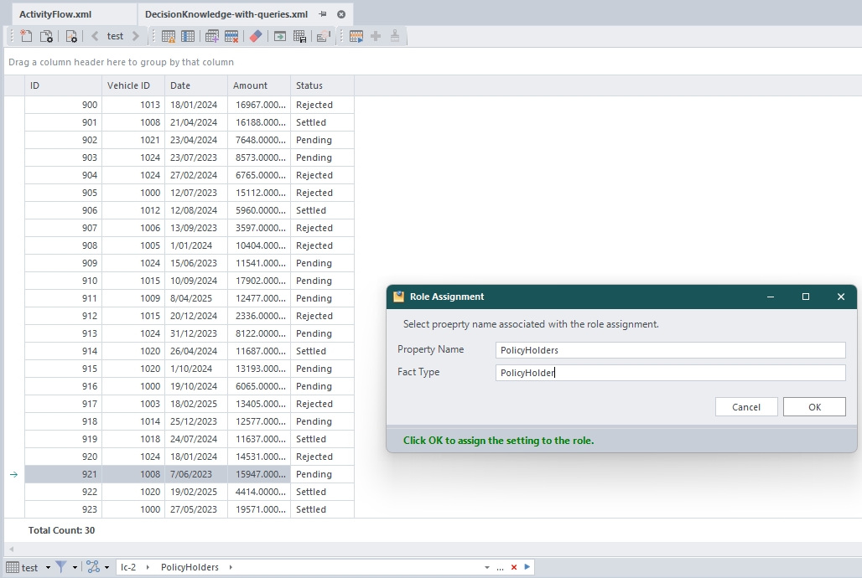Click the blue play arrow in path bar
862x578 pixels.
pos(527,566)
